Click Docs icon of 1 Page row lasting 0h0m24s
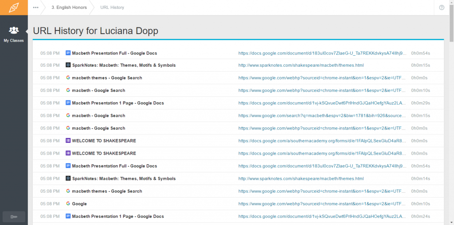This screenshot has height=225, width=454. tap(68, 216)
